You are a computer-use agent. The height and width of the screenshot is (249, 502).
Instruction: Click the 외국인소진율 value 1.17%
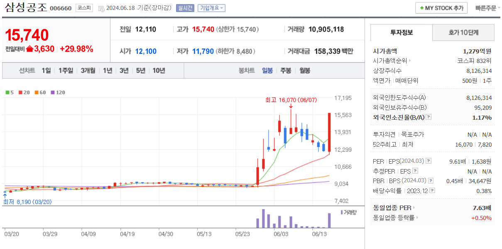pos(482,117)
